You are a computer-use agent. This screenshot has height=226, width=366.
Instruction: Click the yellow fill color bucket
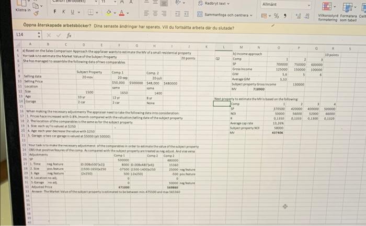109,12
